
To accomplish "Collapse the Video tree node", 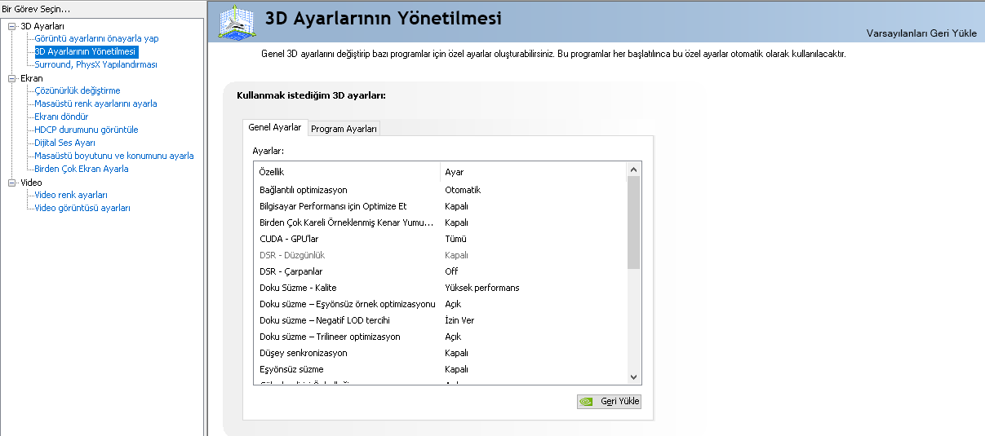I will (11, 183).
